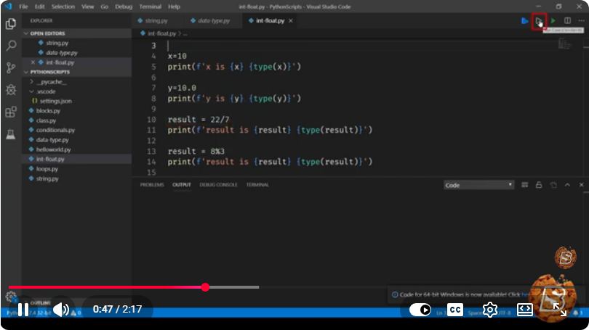Enter video fullscreen mode
The image size is (589, 330).
pos(560,310)
